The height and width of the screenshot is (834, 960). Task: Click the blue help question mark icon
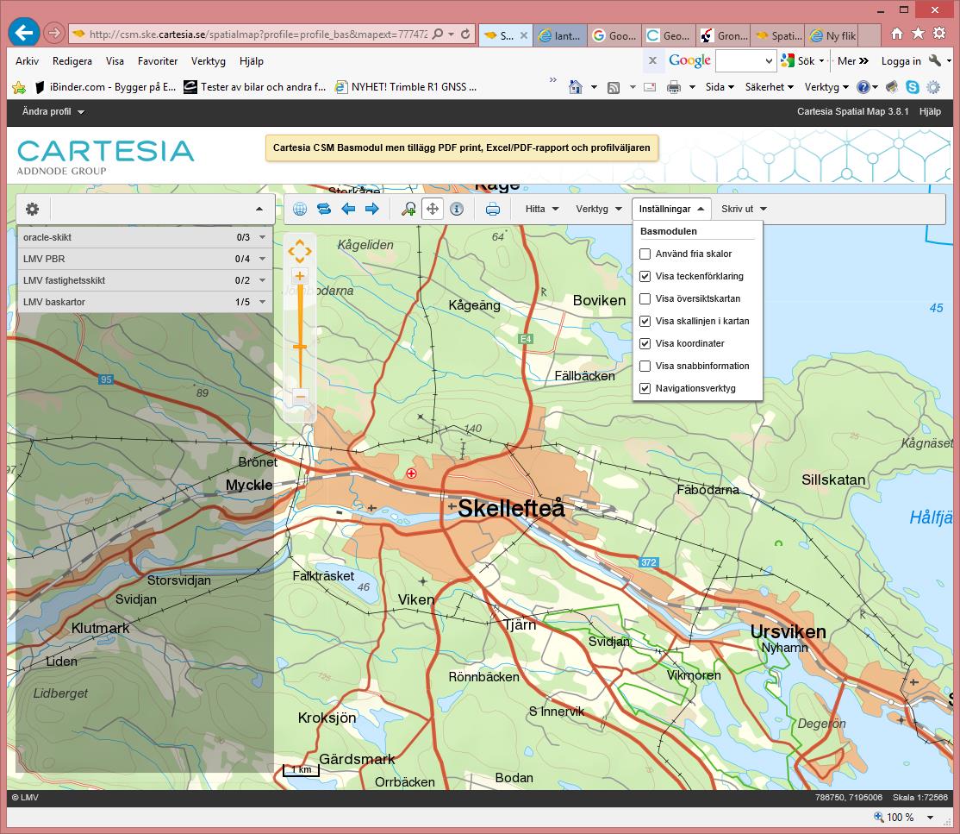(863, 87)
